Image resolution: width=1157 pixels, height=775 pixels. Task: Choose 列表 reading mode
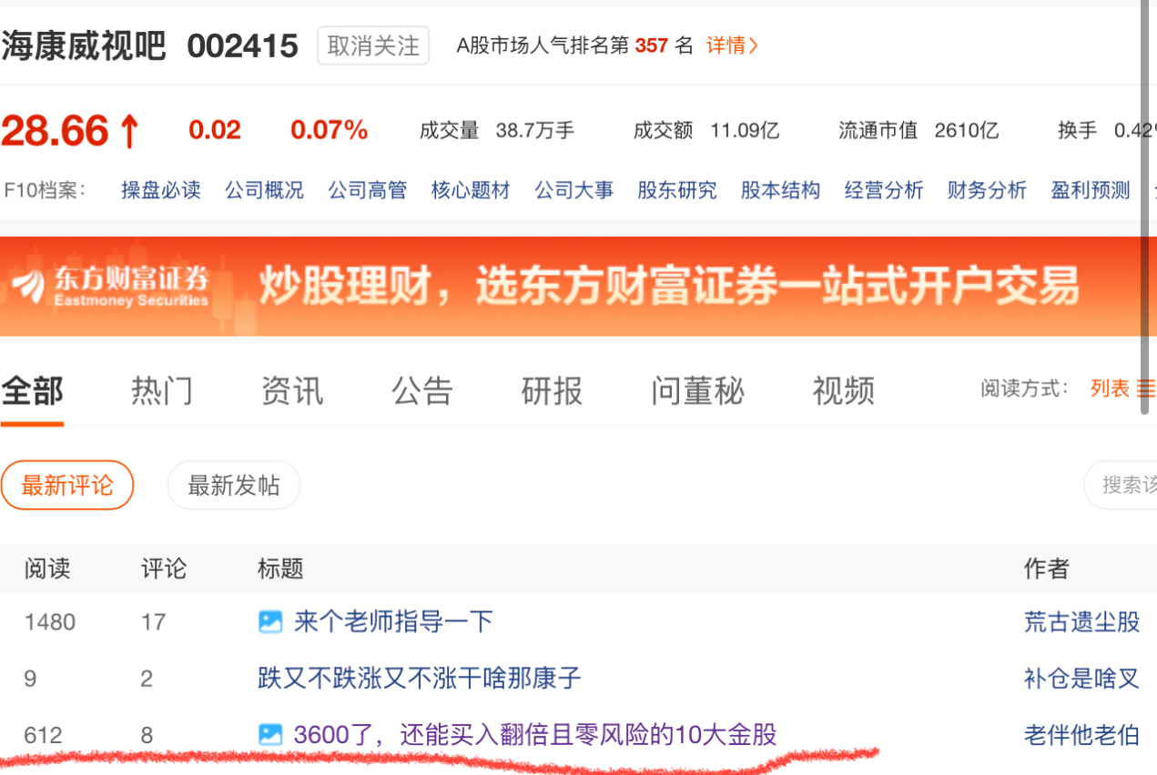point(1110,389)
